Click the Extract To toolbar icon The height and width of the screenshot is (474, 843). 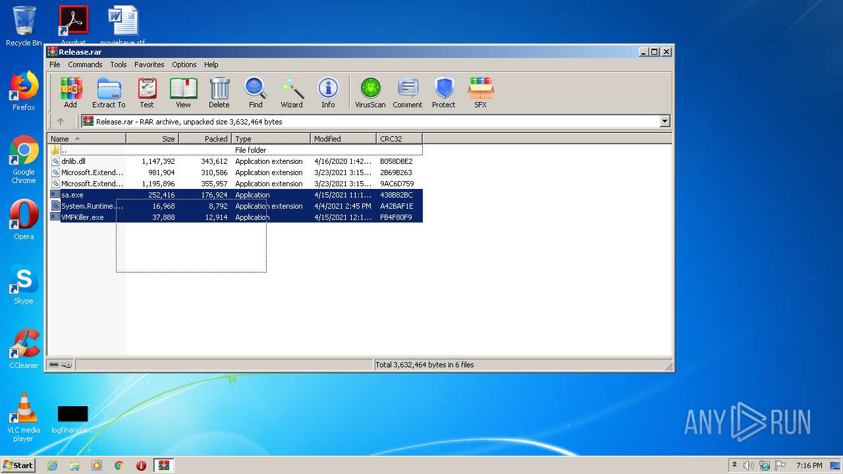coord(109,93)
